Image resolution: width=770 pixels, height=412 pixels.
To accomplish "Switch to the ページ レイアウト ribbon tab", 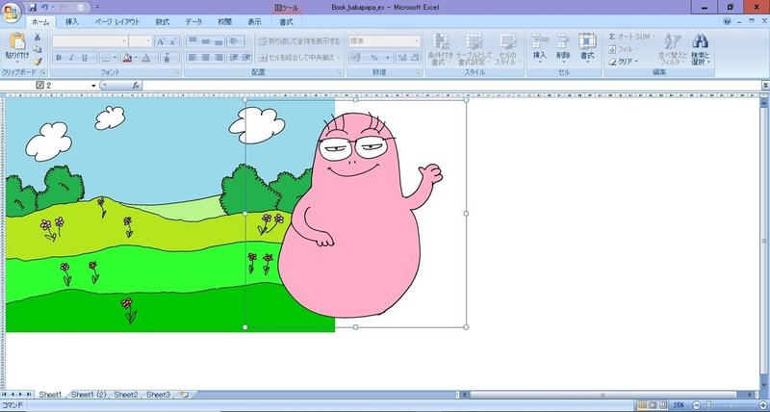I will 117,22.
